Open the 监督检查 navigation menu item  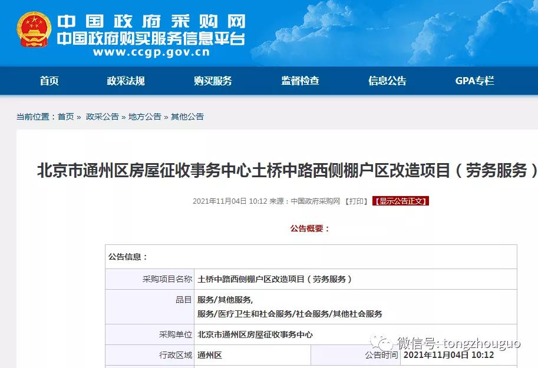pos(299,81)
